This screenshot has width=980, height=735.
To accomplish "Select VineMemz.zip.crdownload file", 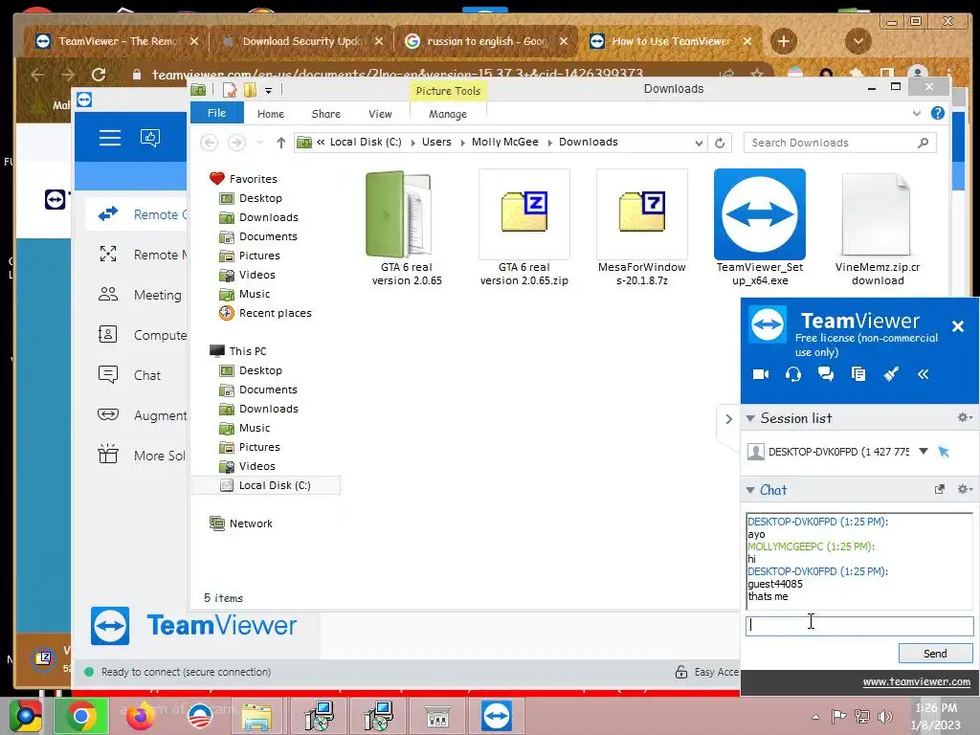I will click(x=878, y=229).
